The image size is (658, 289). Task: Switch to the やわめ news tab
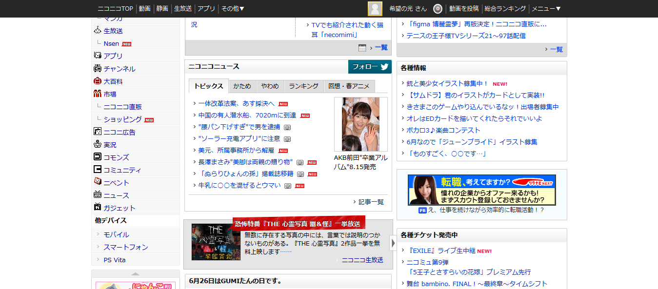tap(270, 86)
